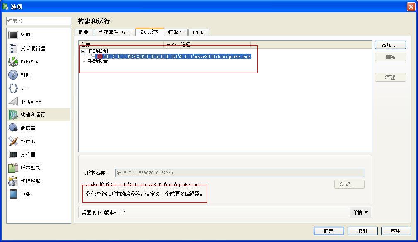This screenshot has width=418, height=242.
Task: Select the 版本控制 document icon
Action: click(x=13, y=168)
